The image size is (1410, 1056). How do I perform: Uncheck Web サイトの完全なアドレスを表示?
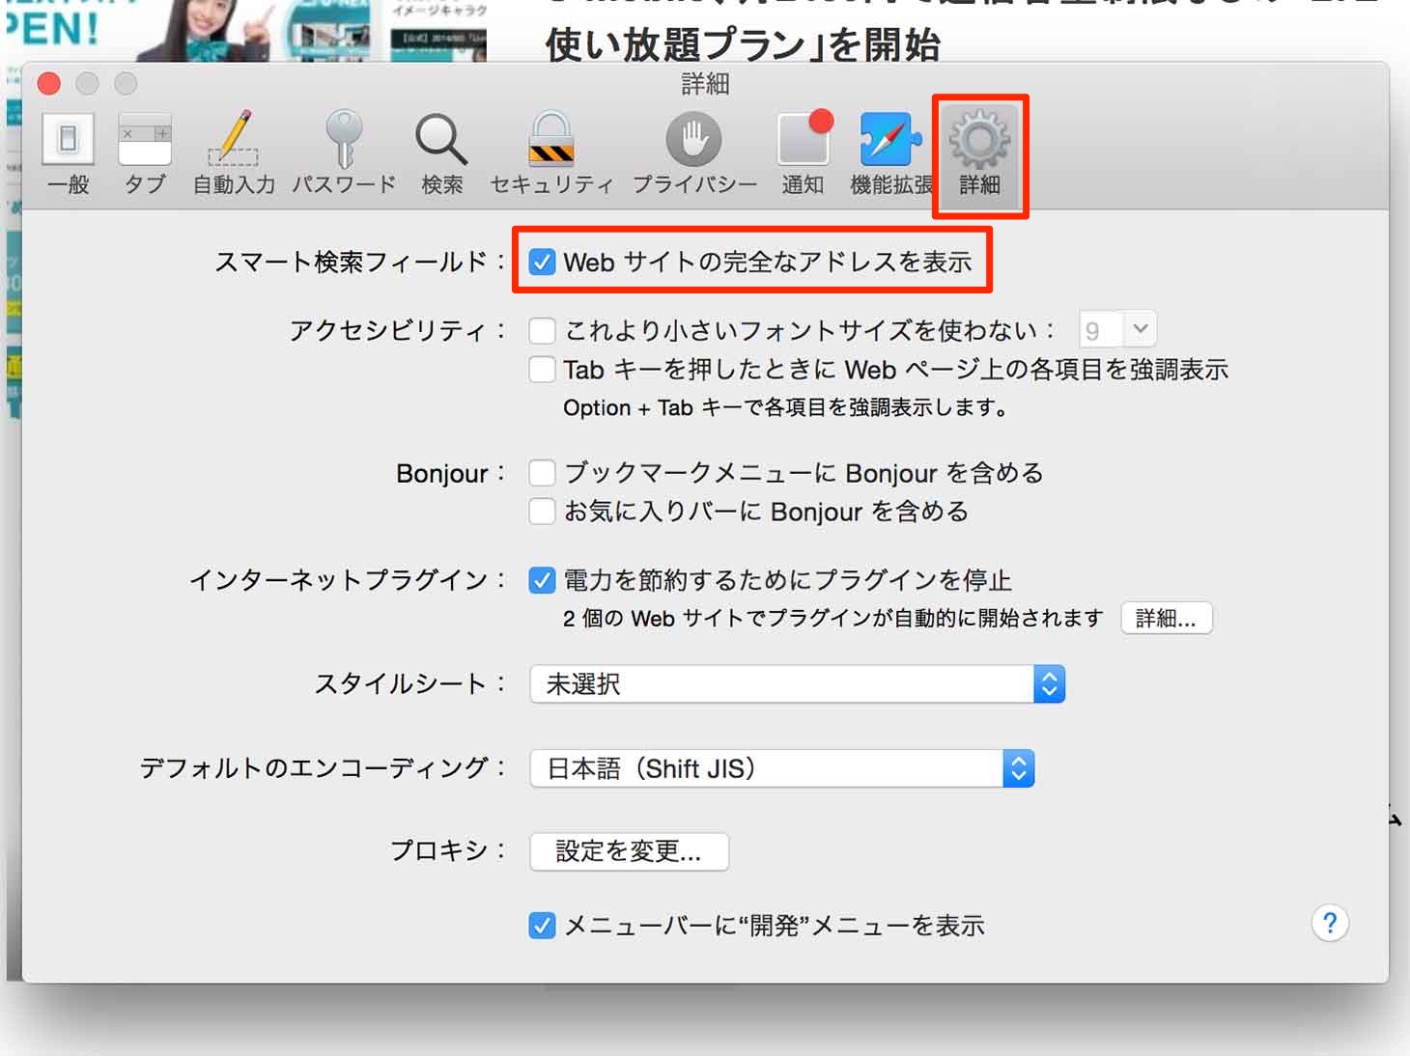point(542,262)
